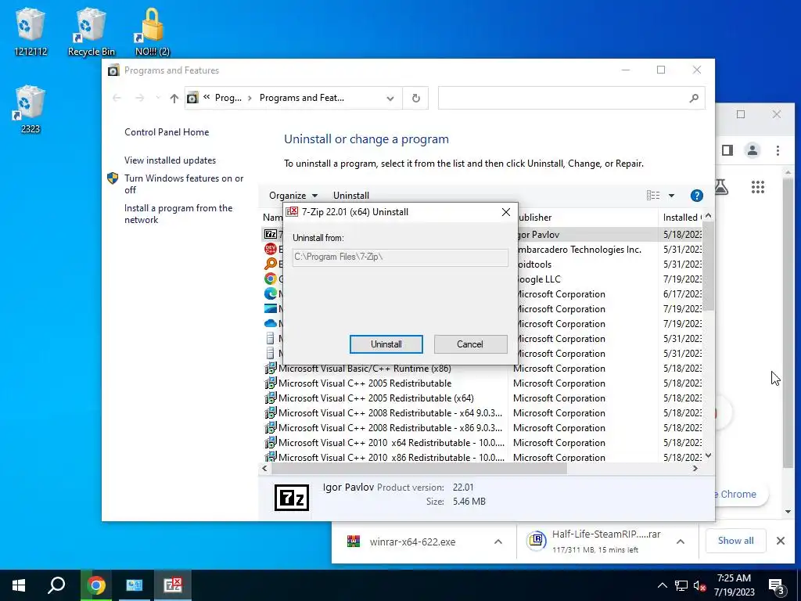Open the recent locations dropdown

tap(157, 98)
